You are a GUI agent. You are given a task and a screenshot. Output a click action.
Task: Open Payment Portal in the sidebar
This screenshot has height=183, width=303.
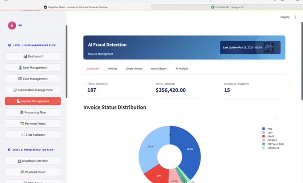tap(33, 124)
